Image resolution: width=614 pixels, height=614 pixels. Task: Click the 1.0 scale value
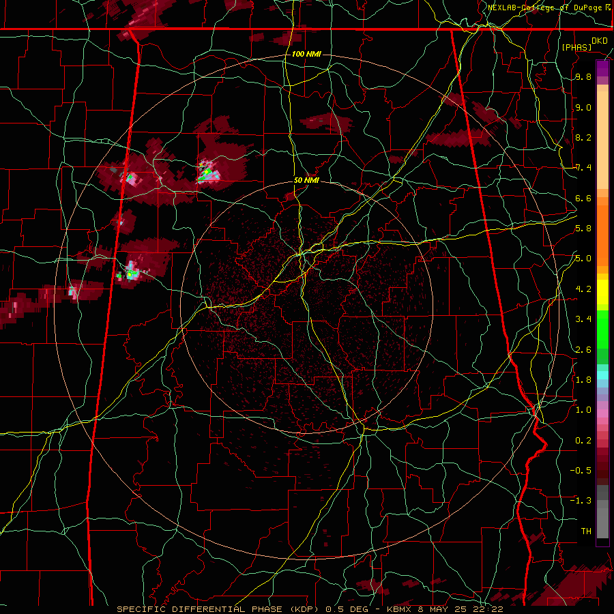click(583, 410)
